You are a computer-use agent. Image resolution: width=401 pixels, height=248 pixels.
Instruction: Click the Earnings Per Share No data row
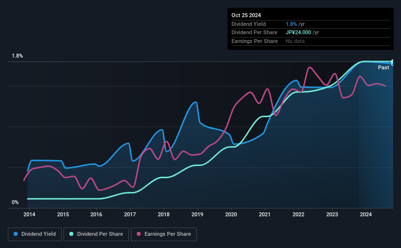[x=311, y=41]
